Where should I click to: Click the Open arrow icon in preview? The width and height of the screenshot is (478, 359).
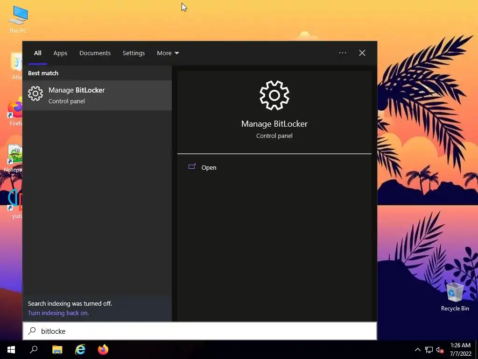pos(192,167)
